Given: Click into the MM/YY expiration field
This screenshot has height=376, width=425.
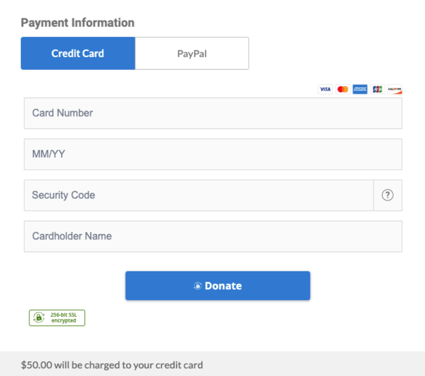Looking at the screenshot, I should [213, 154].
